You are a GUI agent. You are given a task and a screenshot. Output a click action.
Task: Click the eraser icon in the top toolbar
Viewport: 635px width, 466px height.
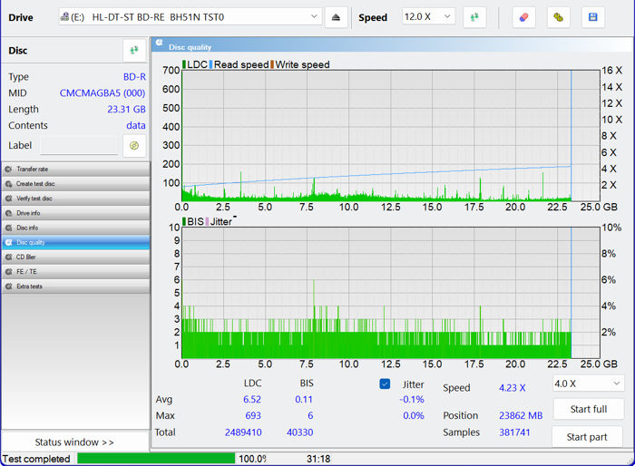point(523,17)
